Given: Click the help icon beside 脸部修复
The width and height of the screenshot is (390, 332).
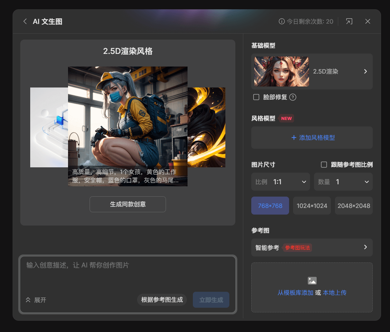Looking at the screenshot, I should pyautogui.click(x=293, y=97).
